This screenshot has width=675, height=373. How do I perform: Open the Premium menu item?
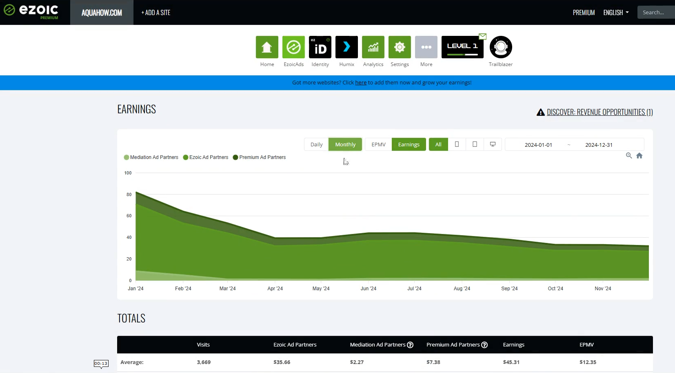584,13
